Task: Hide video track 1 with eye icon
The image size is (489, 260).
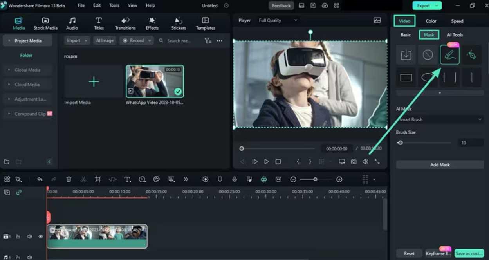Action: pos(40,237)
